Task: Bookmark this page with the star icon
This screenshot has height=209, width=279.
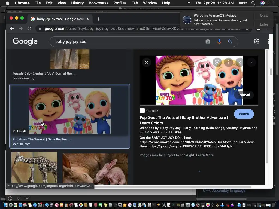Action: click(x=247, y=29)
